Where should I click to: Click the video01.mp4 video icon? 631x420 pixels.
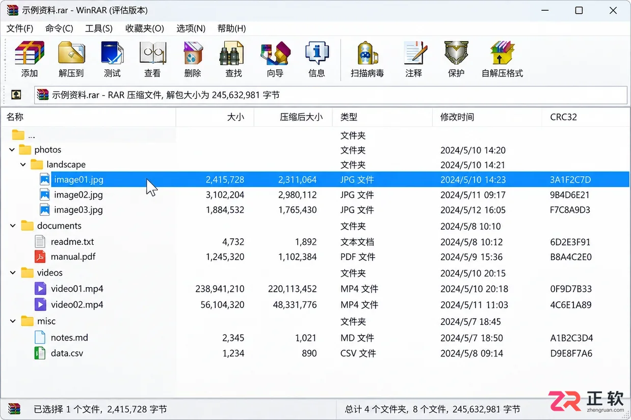(40, 289)
